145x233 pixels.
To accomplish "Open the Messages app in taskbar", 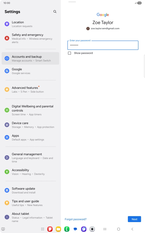I will coord(75,229).
